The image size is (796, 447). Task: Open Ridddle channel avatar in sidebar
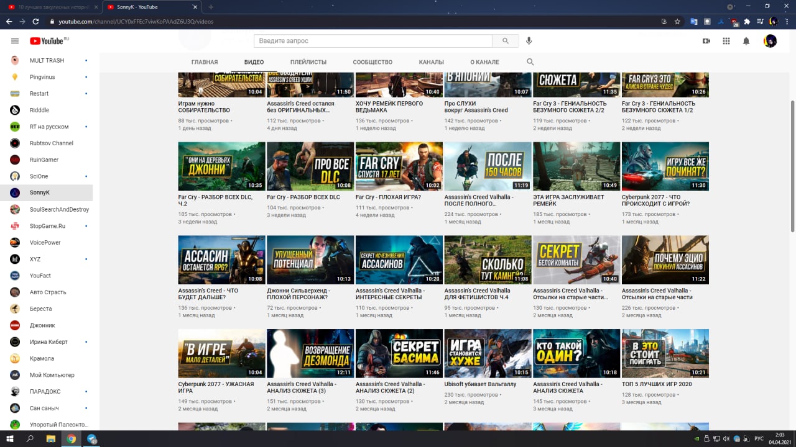point(15,110)
